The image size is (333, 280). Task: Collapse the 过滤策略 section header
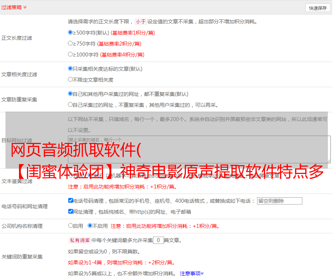(x=14, y=7)
